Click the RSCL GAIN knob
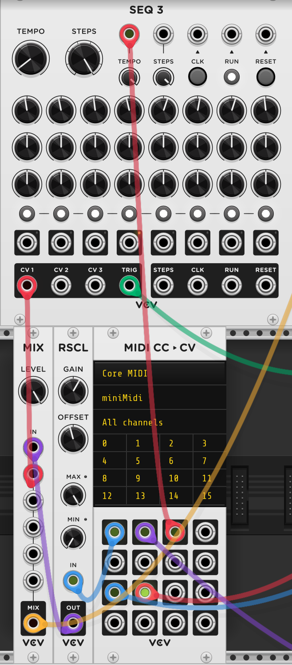Screen dimensions: 292x665 [73, 391]
